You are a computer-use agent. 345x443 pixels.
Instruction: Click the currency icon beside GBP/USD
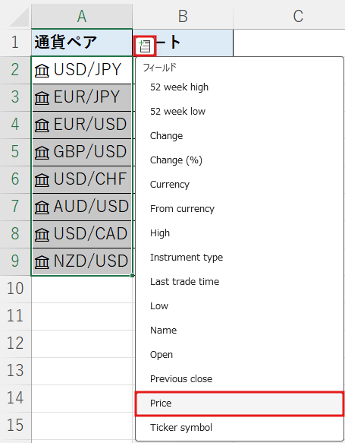[x=42, y=153]
